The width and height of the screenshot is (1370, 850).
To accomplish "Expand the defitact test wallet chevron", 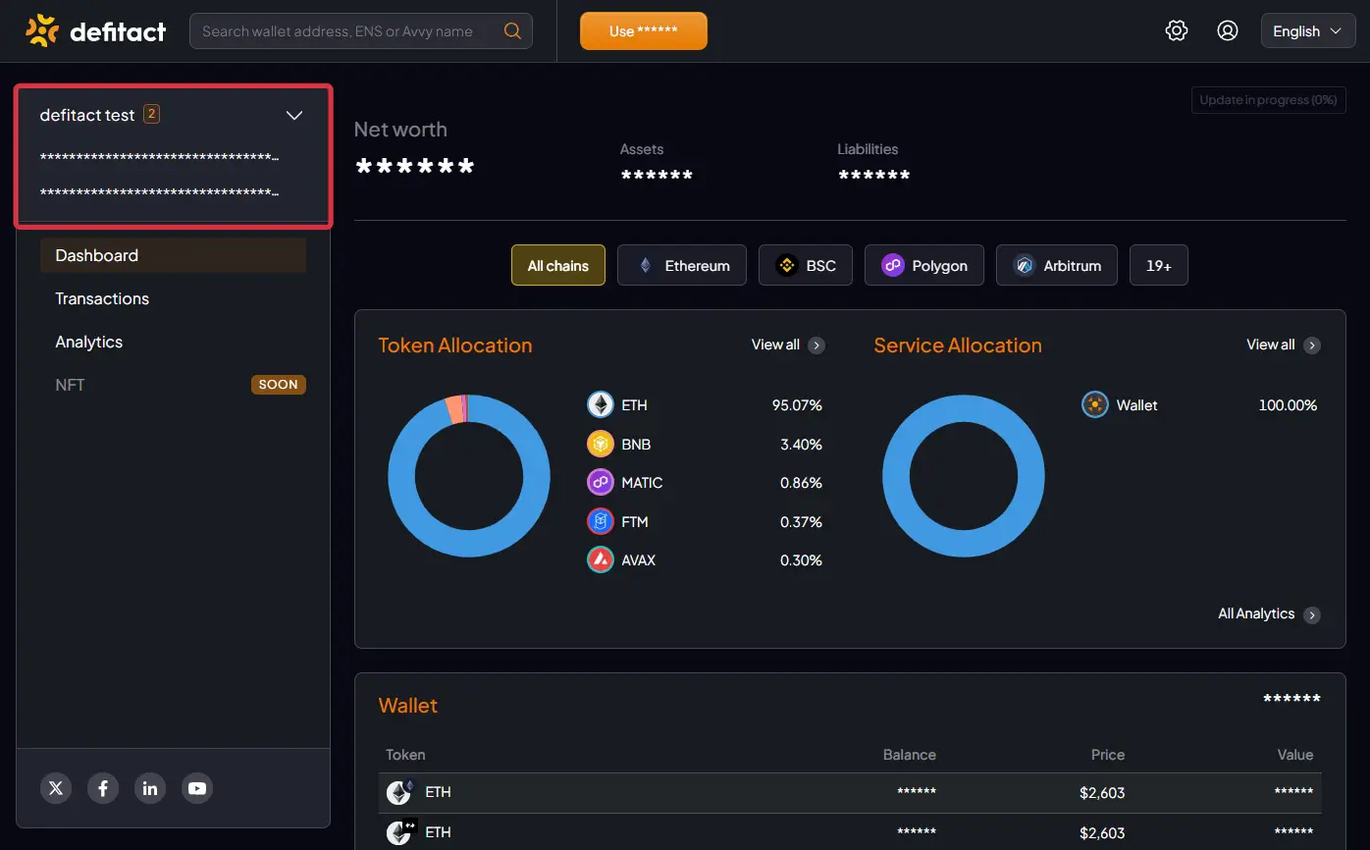I will pyautogui.click(x=293, y=115).
